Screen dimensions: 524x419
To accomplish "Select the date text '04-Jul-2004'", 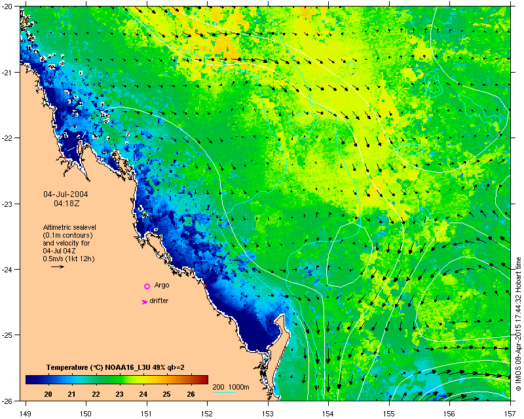I will [x=66, y=194].
